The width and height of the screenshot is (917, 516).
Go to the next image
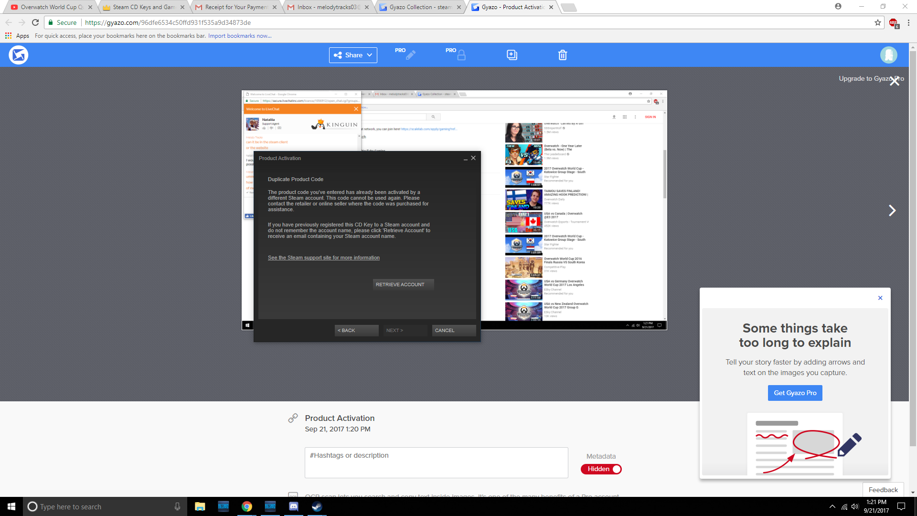coord(892,211)
